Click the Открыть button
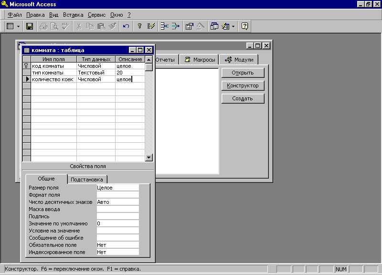Screen dimensions: 382x275 (x=243, y=73)
